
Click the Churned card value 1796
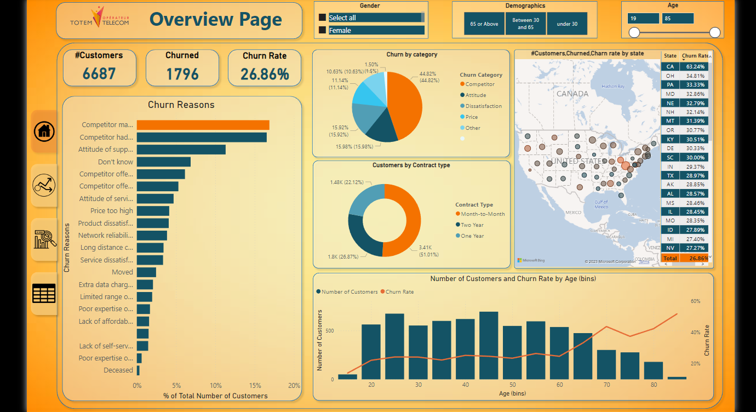(x=182, y=73)
